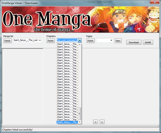Click the chapter list scroll up arrow

80,44
